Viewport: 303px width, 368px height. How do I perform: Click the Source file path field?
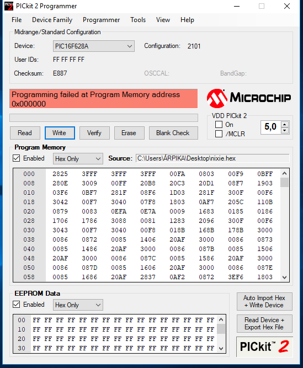212,158
